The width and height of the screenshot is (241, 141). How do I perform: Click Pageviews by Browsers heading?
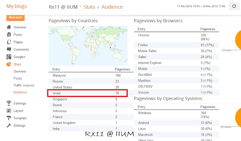(x=158, y=21)
